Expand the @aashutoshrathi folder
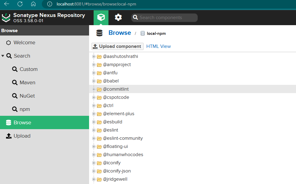Image resolution: width=296 pixels, height=184 pixels. [x=94, y=56]
